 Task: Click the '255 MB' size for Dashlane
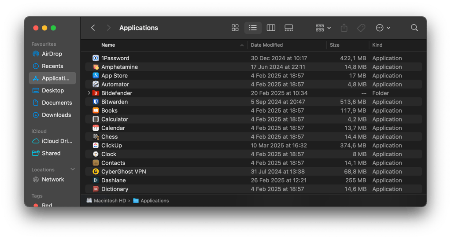click(x=356, y=180)
